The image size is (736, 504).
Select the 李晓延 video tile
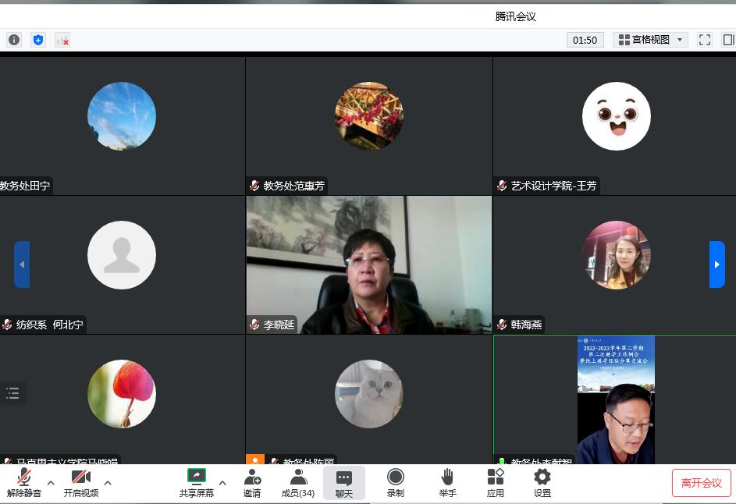click(x=368, y=264)
